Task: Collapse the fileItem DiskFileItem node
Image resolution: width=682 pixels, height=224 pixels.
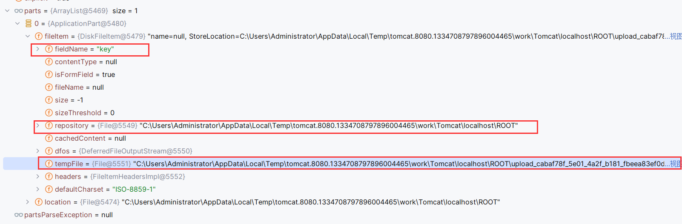Action: click(28, 36)
